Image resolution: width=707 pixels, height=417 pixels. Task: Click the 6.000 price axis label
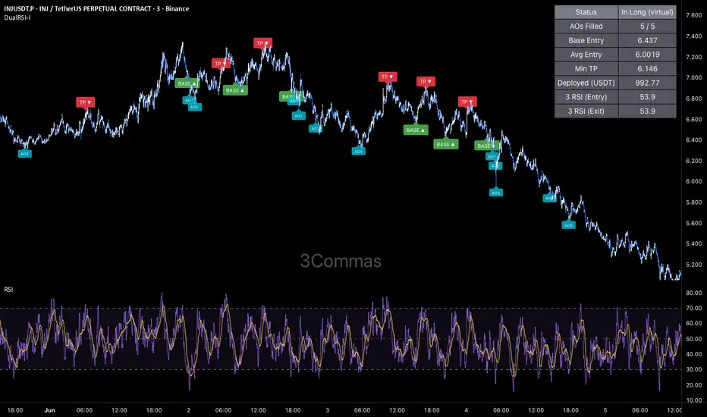pyautogui.click(x=693, y=181)
